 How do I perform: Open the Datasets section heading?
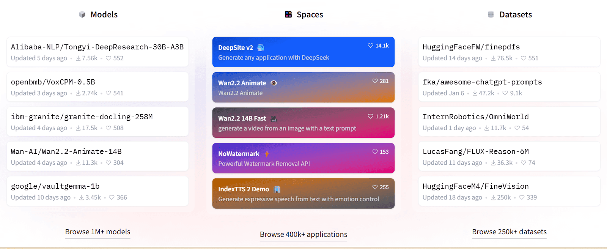(516, 14)
